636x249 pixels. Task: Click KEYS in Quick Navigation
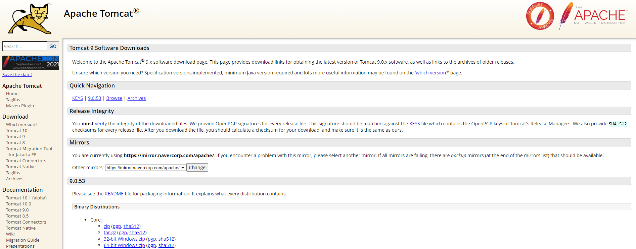(78, 98)
